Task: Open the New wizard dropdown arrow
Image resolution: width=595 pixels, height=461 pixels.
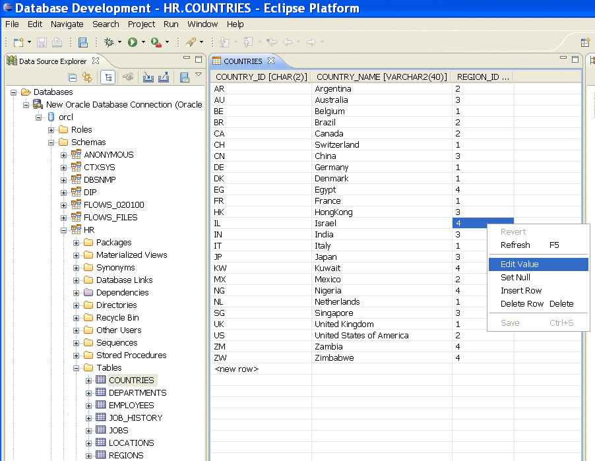Action: (29, 42)
